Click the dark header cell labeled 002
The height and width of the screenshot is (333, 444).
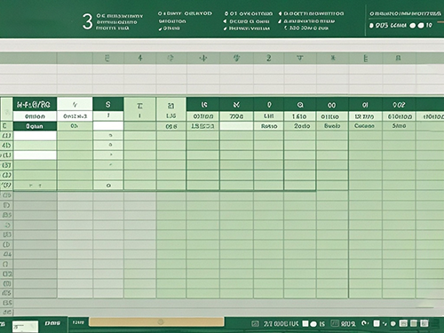399,105
